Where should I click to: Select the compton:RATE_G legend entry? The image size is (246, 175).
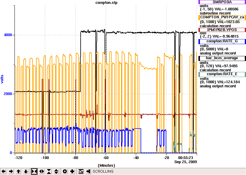(222, 41)
